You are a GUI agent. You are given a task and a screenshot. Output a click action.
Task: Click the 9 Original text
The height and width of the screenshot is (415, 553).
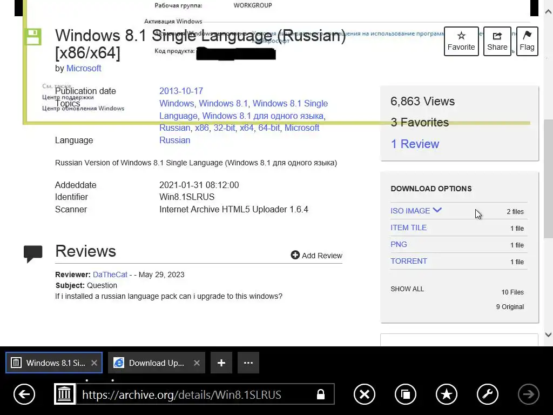(x=510, y=307)
